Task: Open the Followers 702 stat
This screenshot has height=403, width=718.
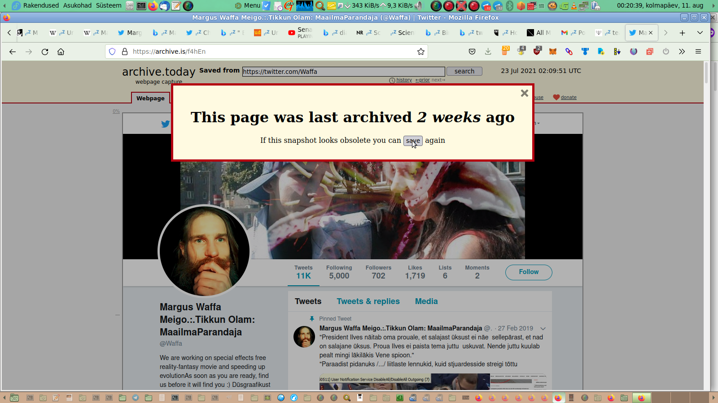Action: [378, 272]
